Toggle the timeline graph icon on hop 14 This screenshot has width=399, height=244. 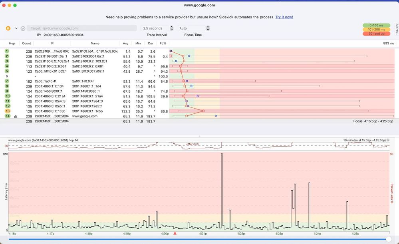16,116
